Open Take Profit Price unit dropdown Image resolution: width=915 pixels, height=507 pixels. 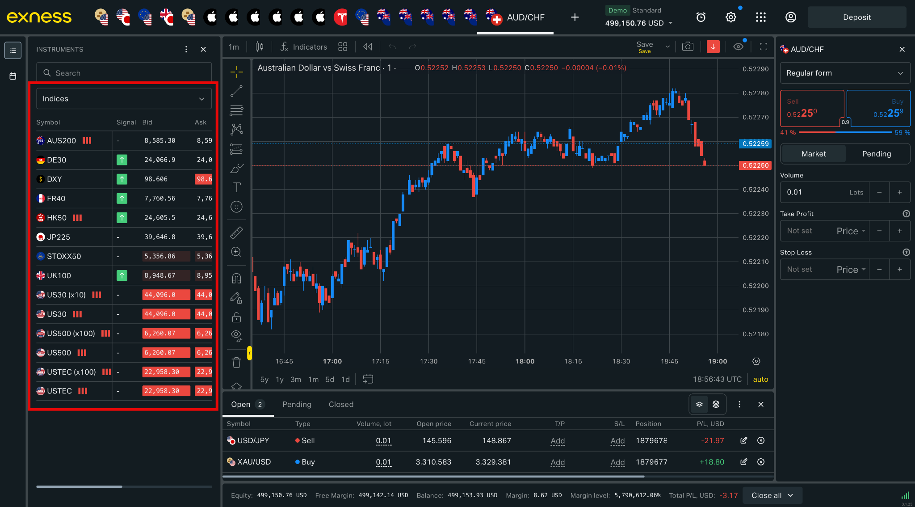pos(851,231)
